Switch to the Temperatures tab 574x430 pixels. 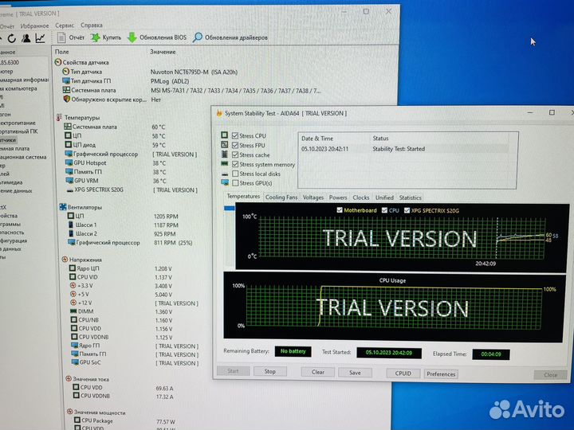pos(243,197)
